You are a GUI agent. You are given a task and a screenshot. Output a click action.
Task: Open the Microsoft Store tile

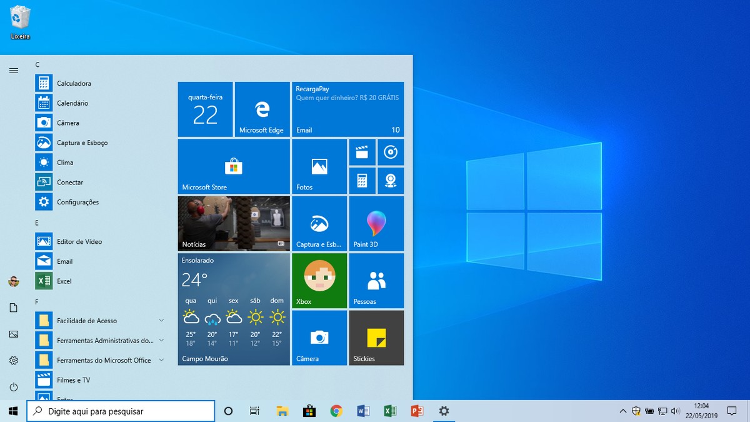point(234,166)
